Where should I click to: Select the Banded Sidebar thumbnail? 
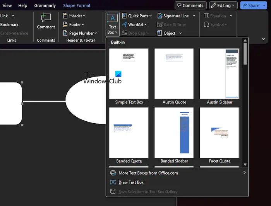[x=174, y=133]
